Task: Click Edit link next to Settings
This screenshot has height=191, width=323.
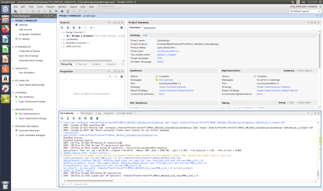Action: point(145,35)
